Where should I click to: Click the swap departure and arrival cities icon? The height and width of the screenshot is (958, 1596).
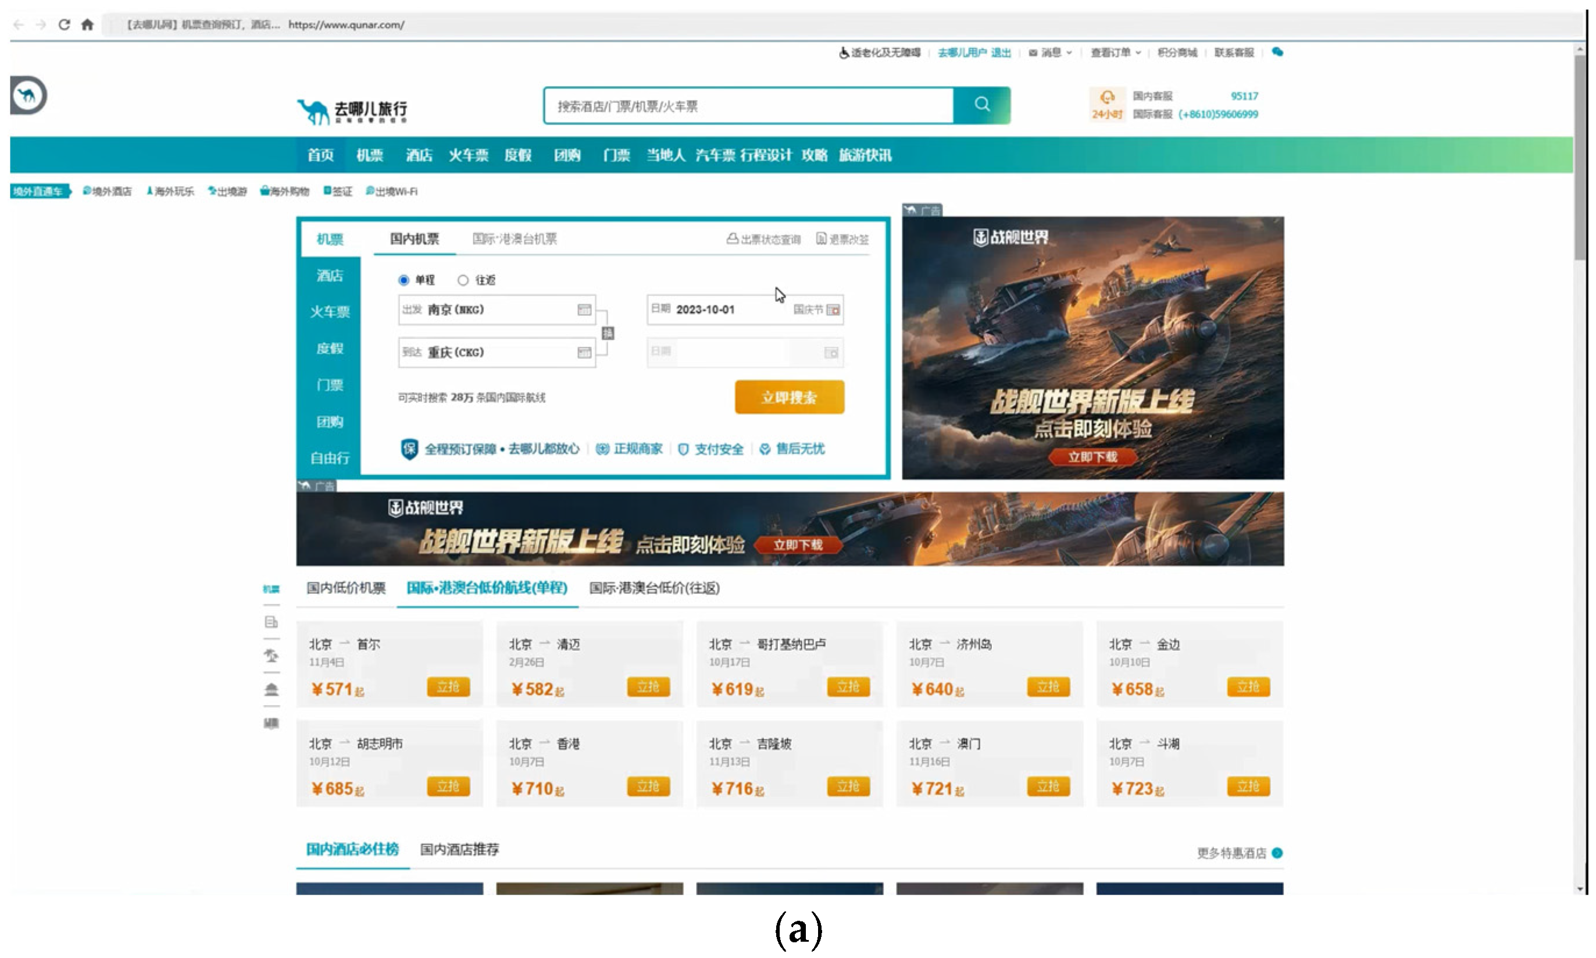click(607, 333)
